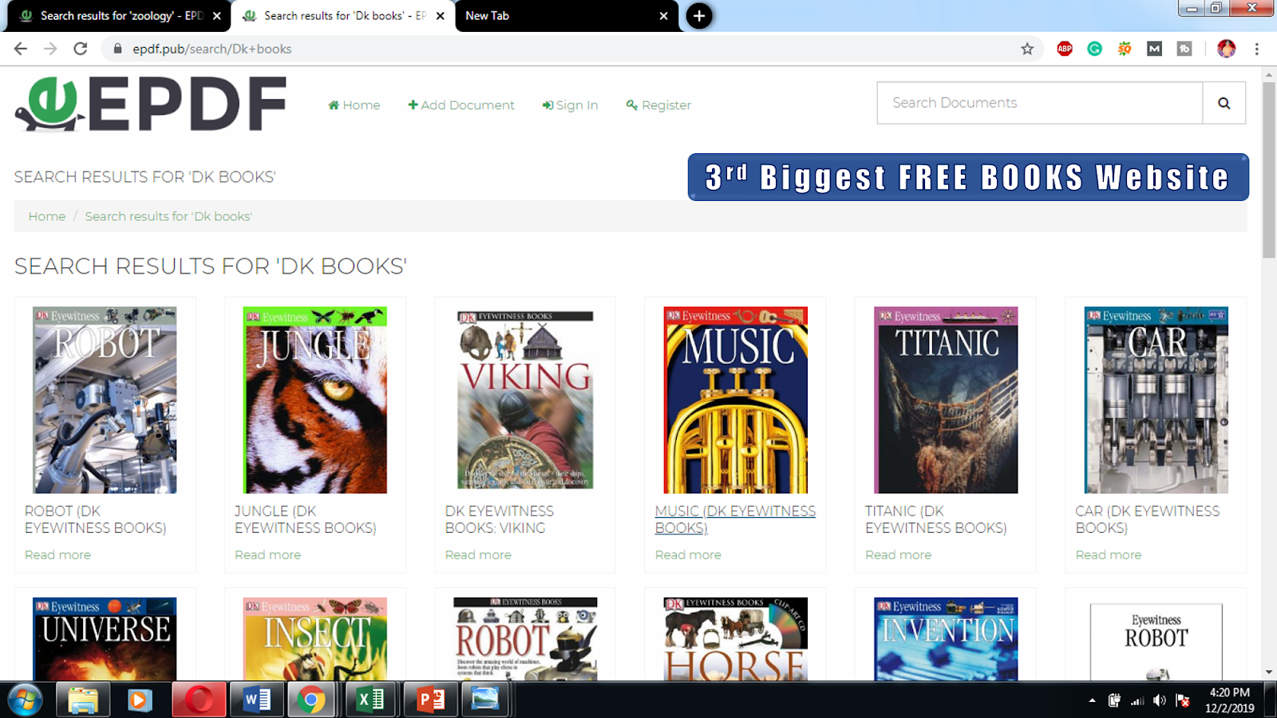The image size is (1277, 718).
Task: Open Chrome's three-dot menu
Action: click(x=1256, y=49)
